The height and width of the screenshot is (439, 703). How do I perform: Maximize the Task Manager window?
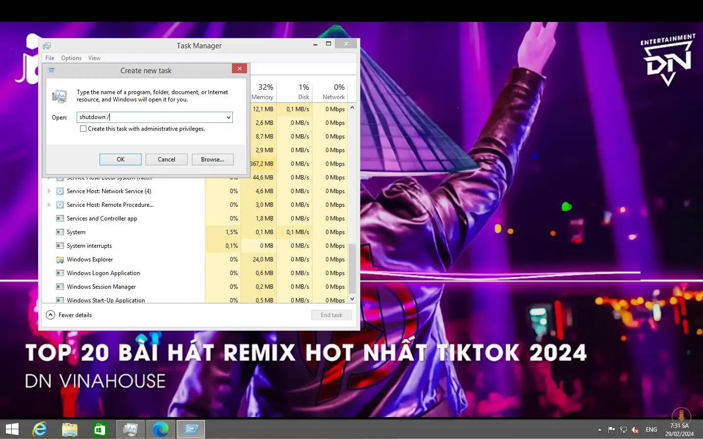coord(329,44)
